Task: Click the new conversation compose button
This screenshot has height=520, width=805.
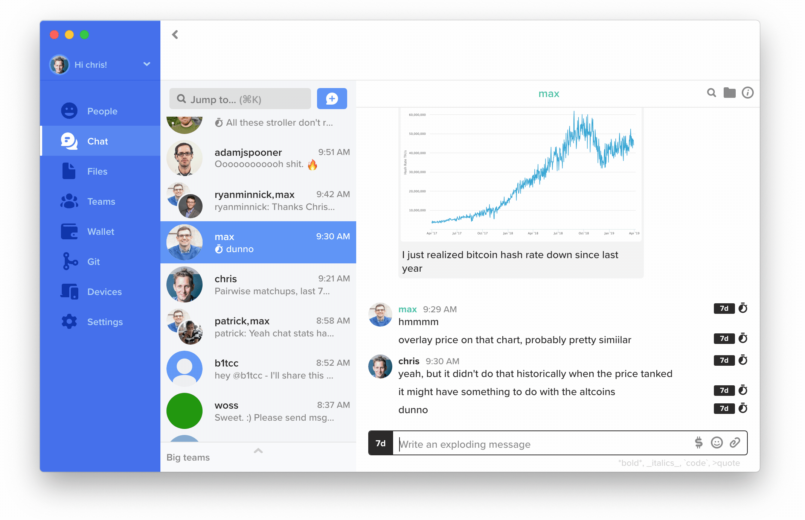Action: pos(331,99)
